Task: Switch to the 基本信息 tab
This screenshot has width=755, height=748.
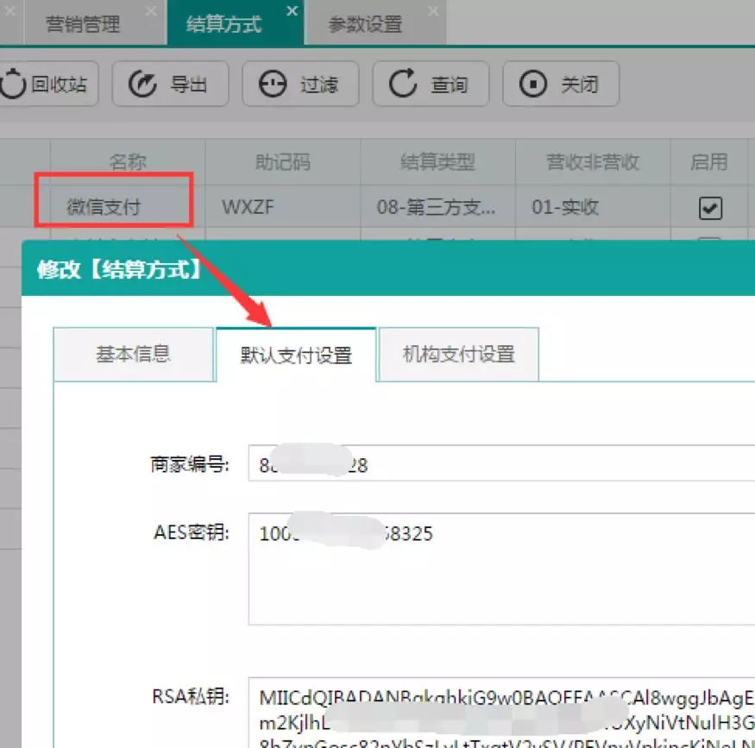Action: pyautogui.click(x=134, y=354)
